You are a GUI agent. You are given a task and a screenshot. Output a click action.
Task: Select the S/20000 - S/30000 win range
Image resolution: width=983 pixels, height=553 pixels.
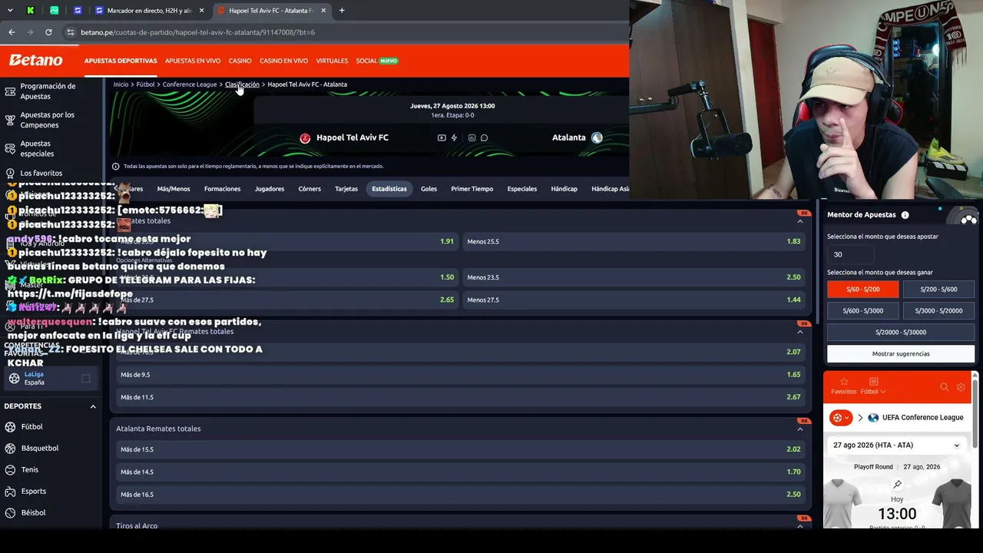point(901,332)
